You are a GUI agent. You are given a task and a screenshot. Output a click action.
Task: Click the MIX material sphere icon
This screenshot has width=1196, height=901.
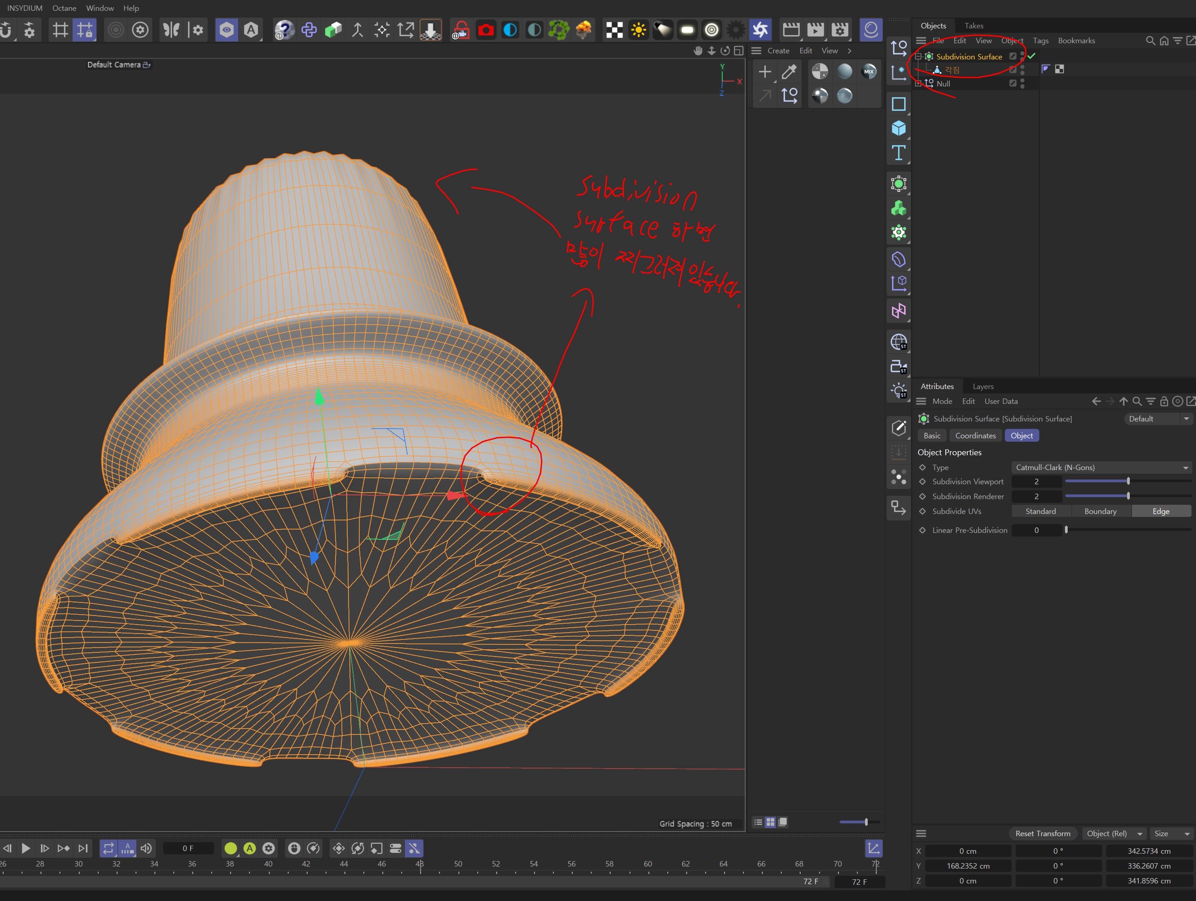[x=869, y=72]
